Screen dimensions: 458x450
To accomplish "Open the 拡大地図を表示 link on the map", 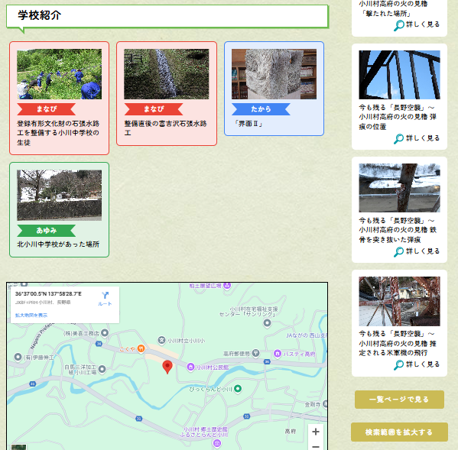I will [31, 316].
